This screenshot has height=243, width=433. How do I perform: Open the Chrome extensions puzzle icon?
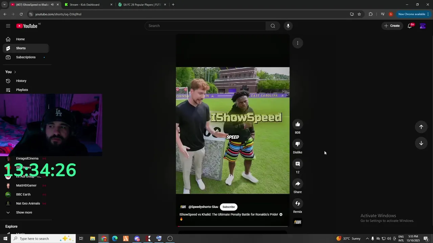(371, 14)
